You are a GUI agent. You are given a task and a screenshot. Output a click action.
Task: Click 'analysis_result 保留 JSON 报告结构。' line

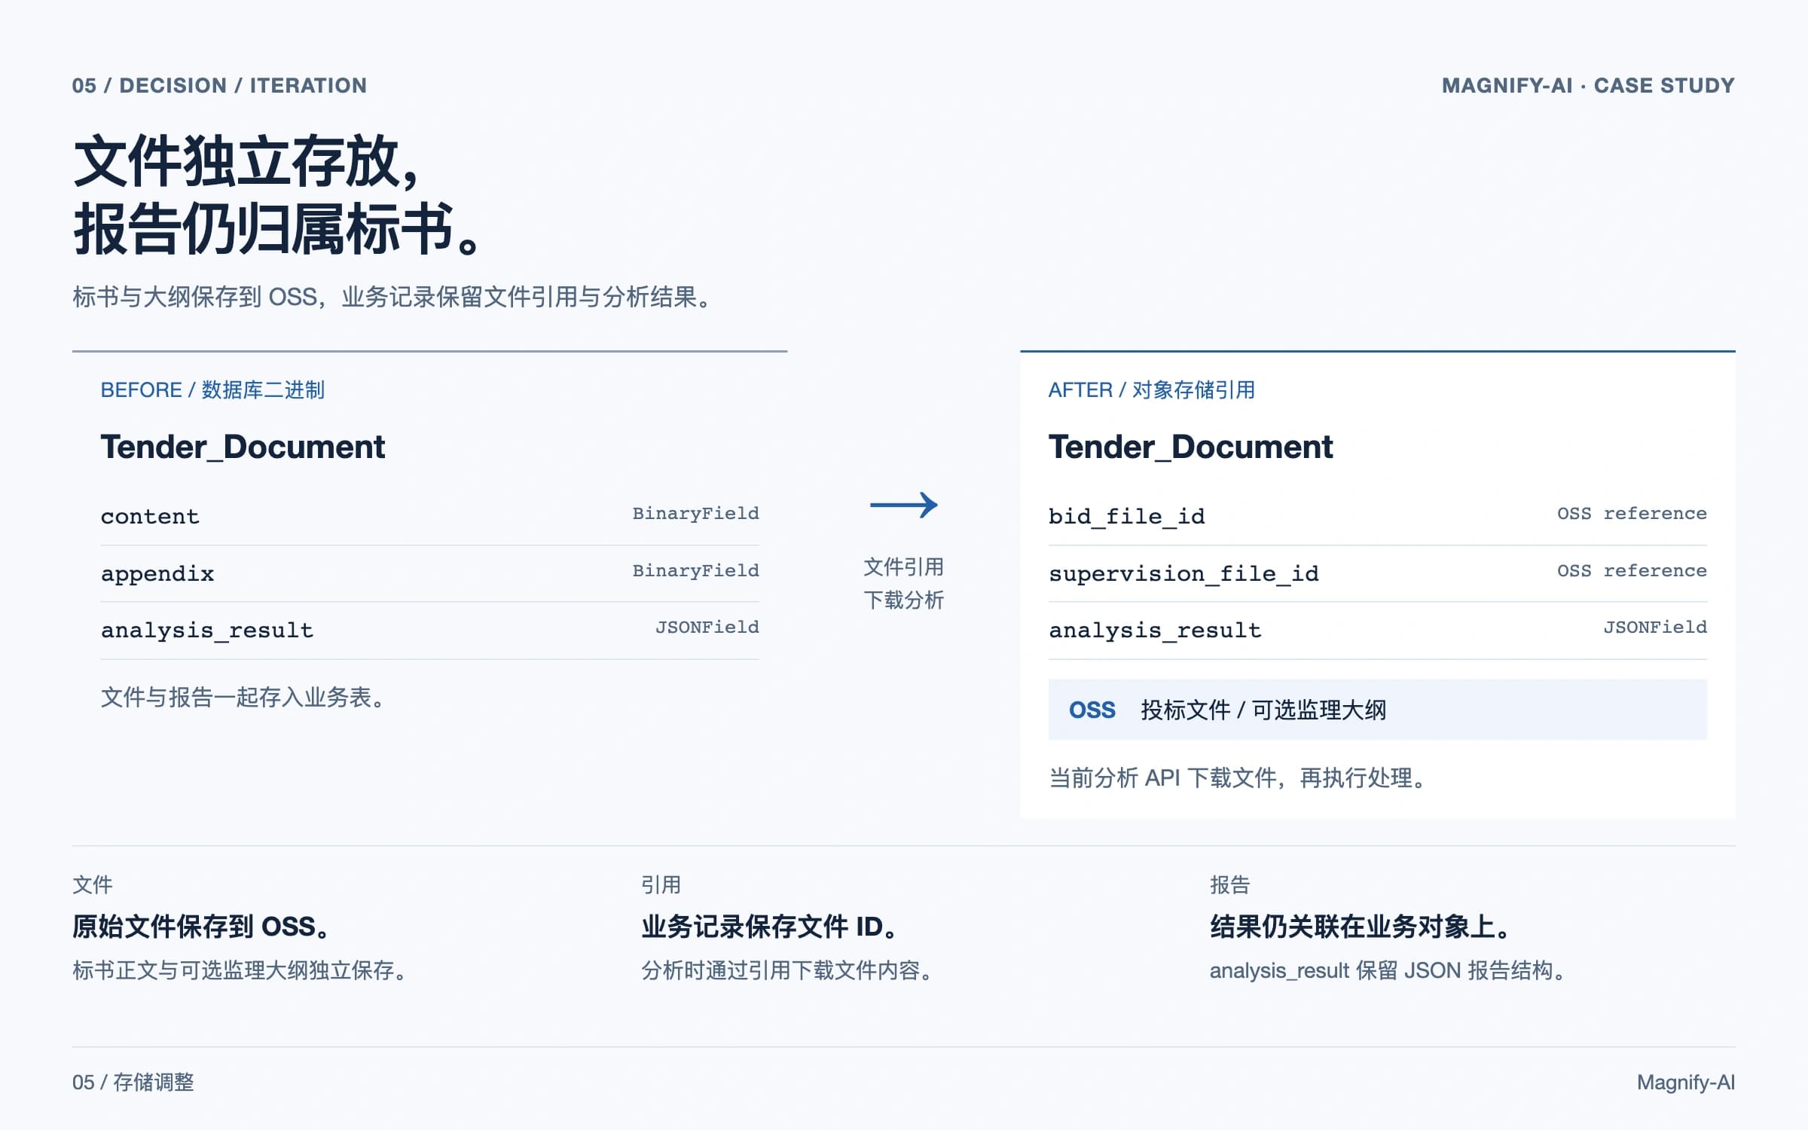1389,970
